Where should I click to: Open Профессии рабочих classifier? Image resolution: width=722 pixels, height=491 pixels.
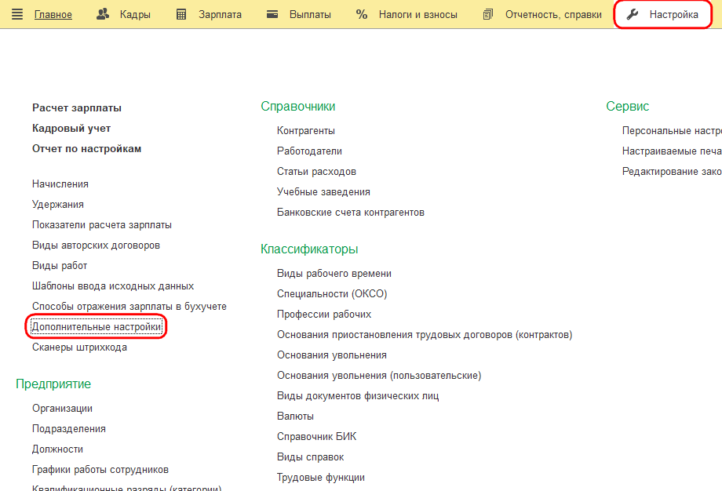tap(323, 315)
